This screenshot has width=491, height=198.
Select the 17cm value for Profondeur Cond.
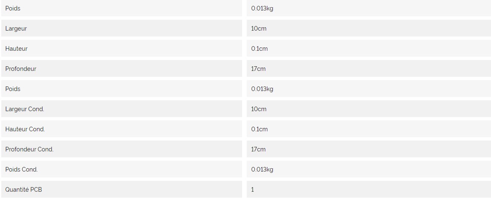click(258, 149)
